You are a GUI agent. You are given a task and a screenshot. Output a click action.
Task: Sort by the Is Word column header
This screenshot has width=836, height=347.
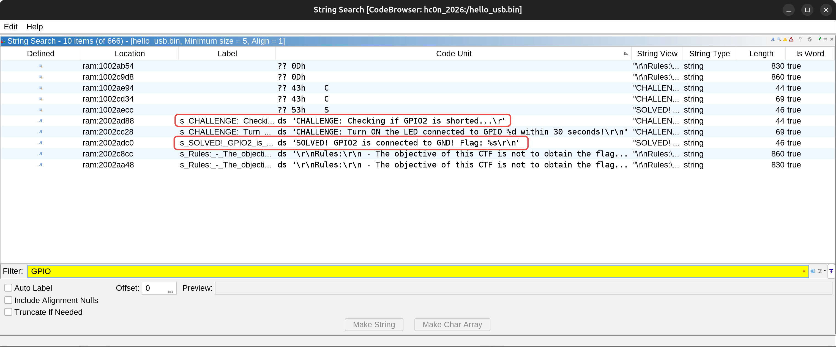coord(810,54)
